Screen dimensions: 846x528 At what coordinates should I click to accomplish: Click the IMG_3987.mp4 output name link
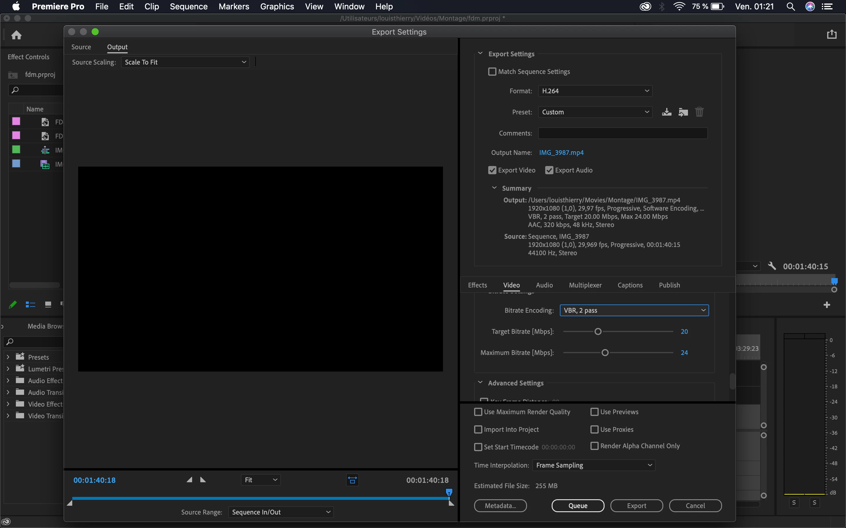coord(561,153)
